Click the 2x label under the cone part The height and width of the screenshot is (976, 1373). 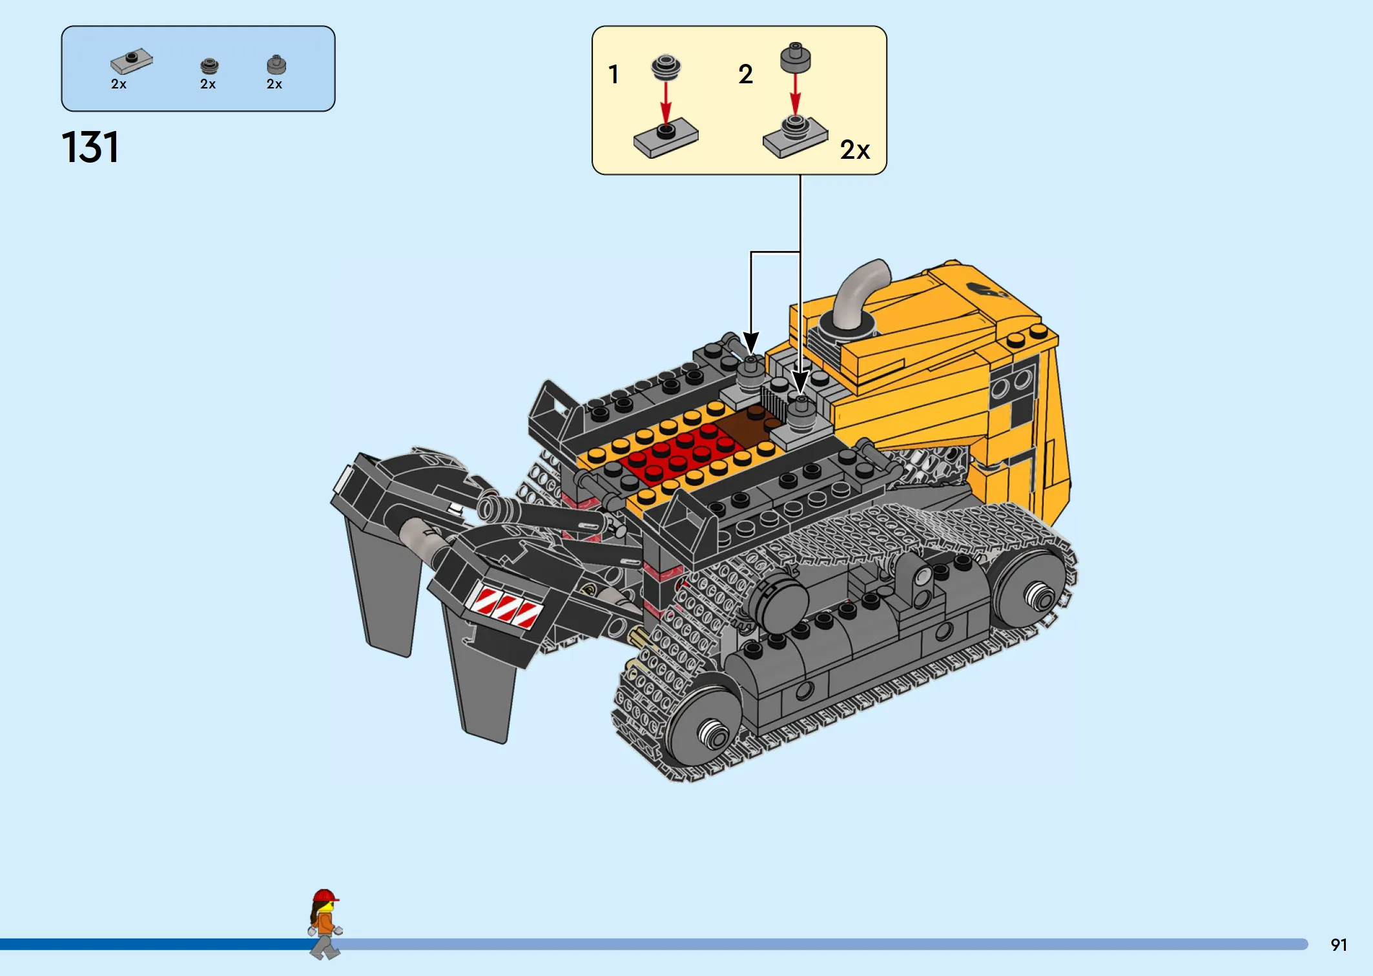click(x=274, y=84)
